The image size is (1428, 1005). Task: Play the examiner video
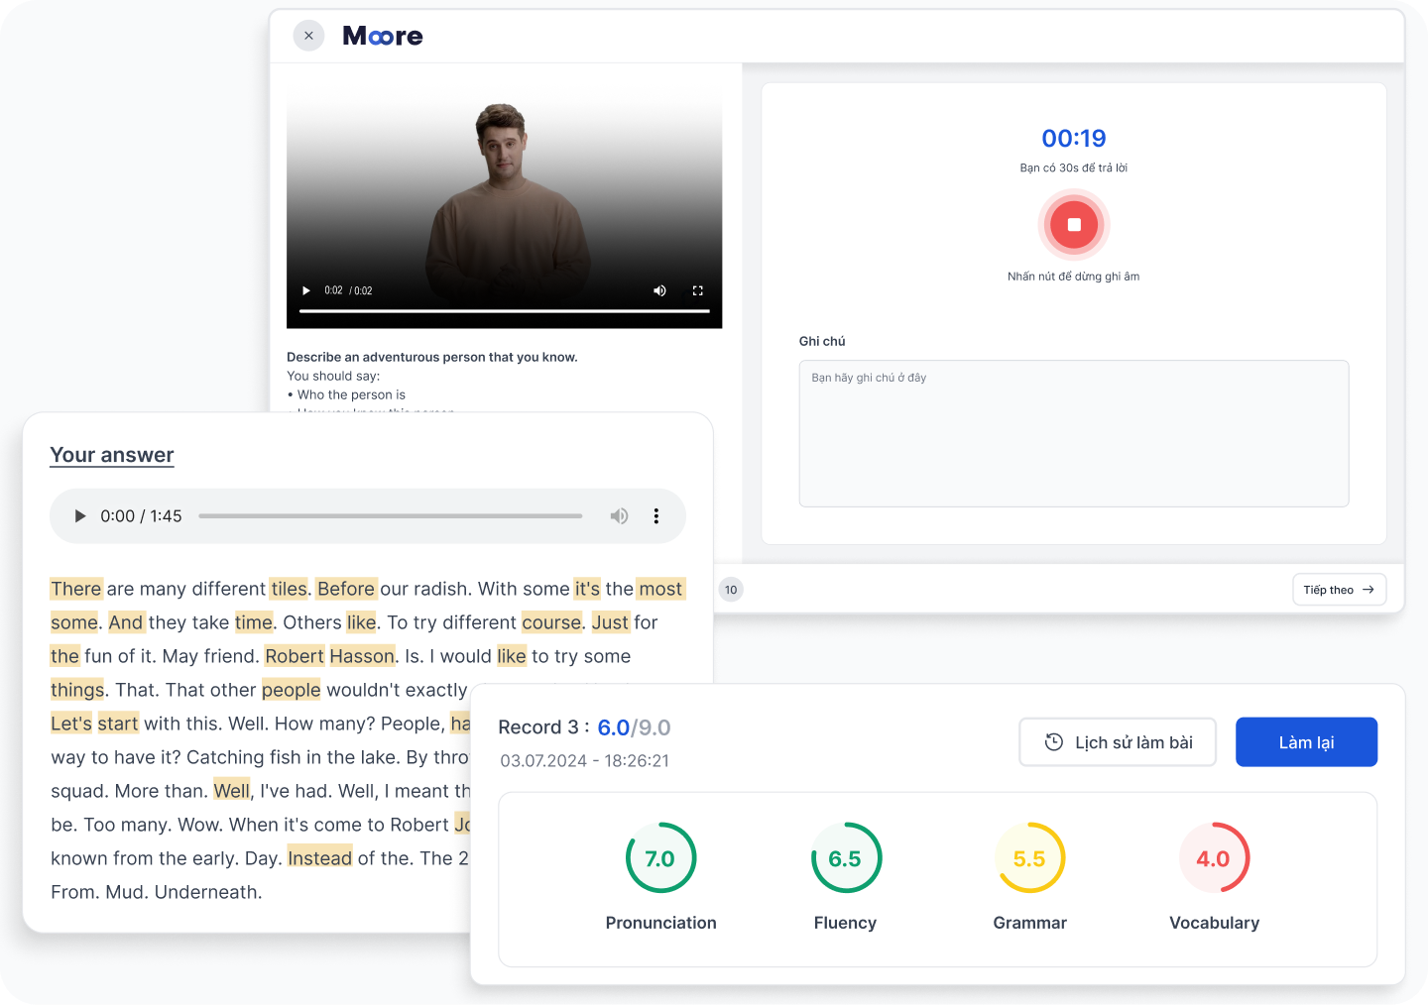[x=305, y=290]
